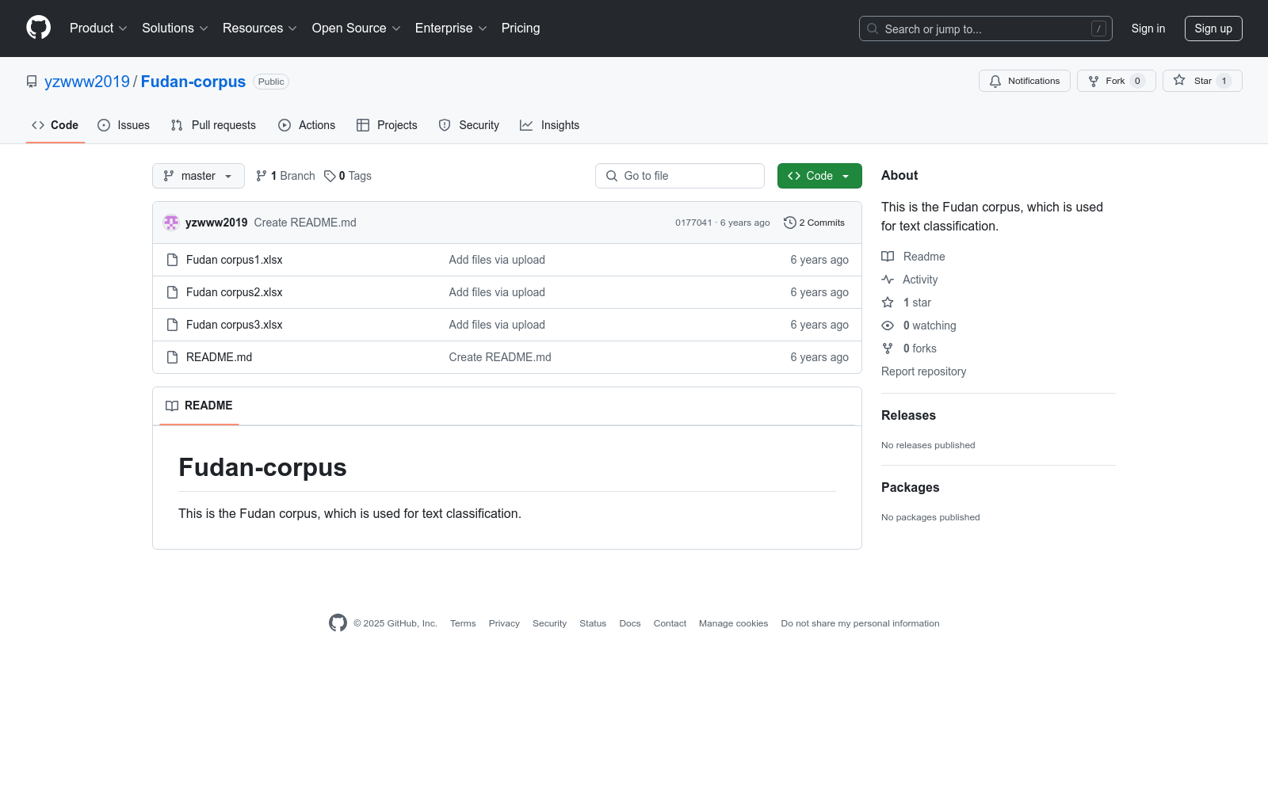Click the footer GitHub logo icon
Viewport: 1268px width, 792px height.
[338, 623]
